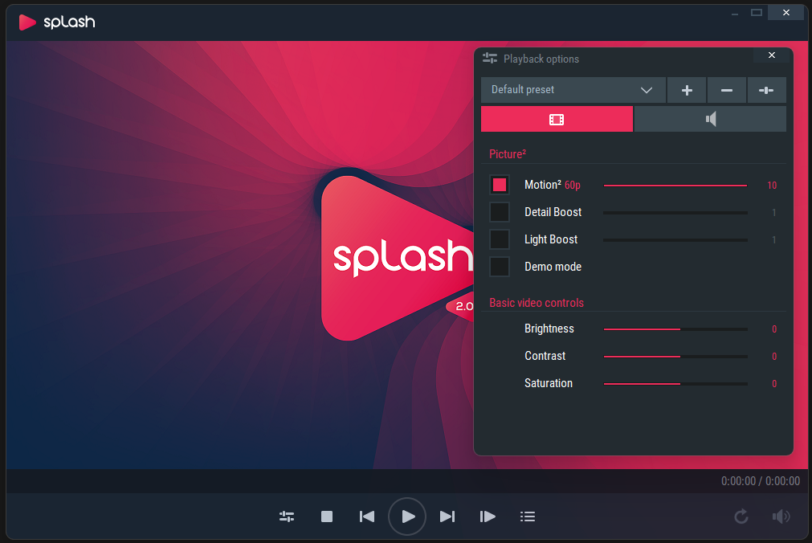This screenshot has height=543, width=812.
Task: Stop playback with the stop button
Action: [x=327, y=516]
